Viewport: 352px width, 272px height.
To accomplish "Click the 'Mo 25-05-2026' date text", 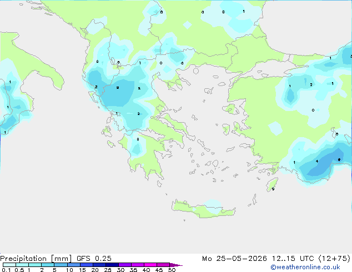I will point(234,259).
